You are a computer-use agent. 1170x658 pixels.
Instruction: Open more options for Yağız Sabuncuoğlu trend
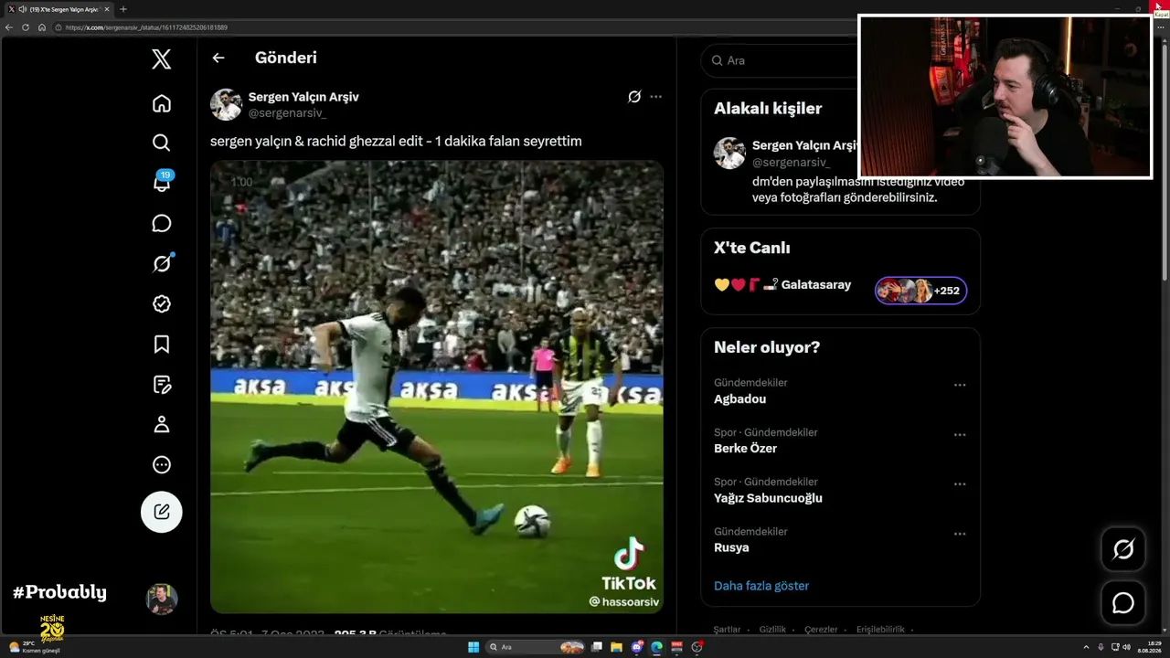[960, 484]
